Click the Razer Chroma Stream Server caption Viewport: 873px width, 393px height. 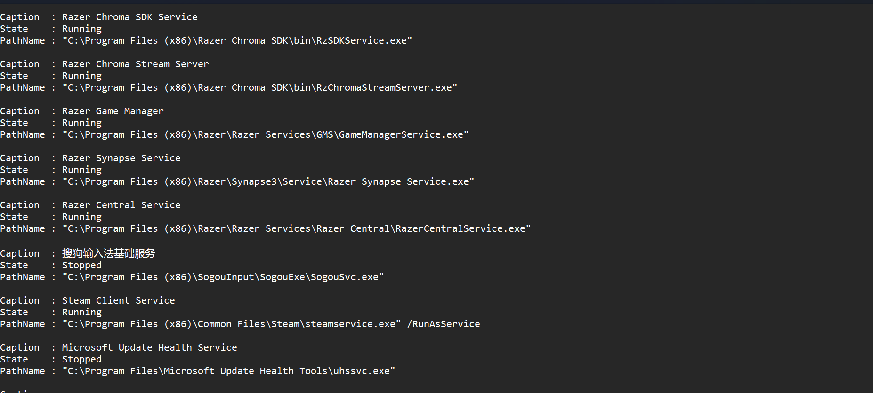tap(135, 64)
